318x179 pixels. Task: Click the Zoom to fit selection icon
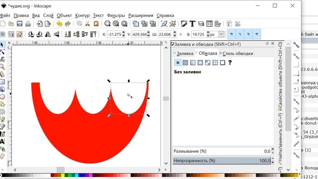(107, 24)
